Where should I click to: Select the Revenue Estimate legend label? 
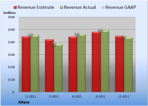point(36,7)
